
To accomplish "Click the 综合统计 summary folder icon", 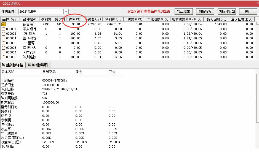I will pyautogui.click(x=4, y=24).
